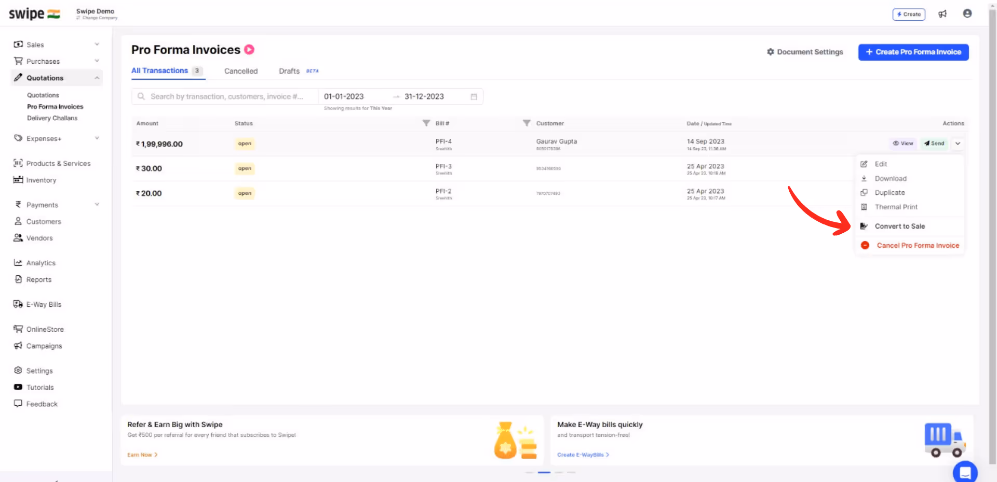Open the Inventory page

point(41,180)
